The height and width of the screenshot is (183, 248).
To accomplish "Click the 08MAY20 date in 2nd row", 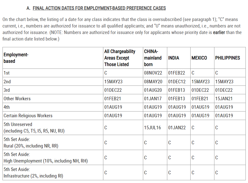I will tap(153, 82).
